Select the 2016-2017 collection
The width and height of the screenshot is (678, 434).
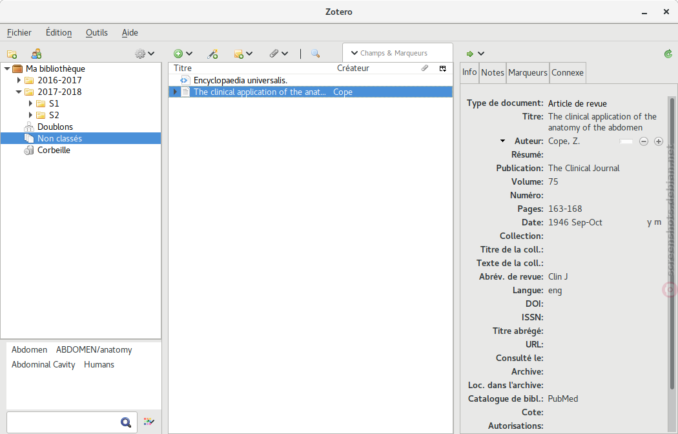[59, 80]
